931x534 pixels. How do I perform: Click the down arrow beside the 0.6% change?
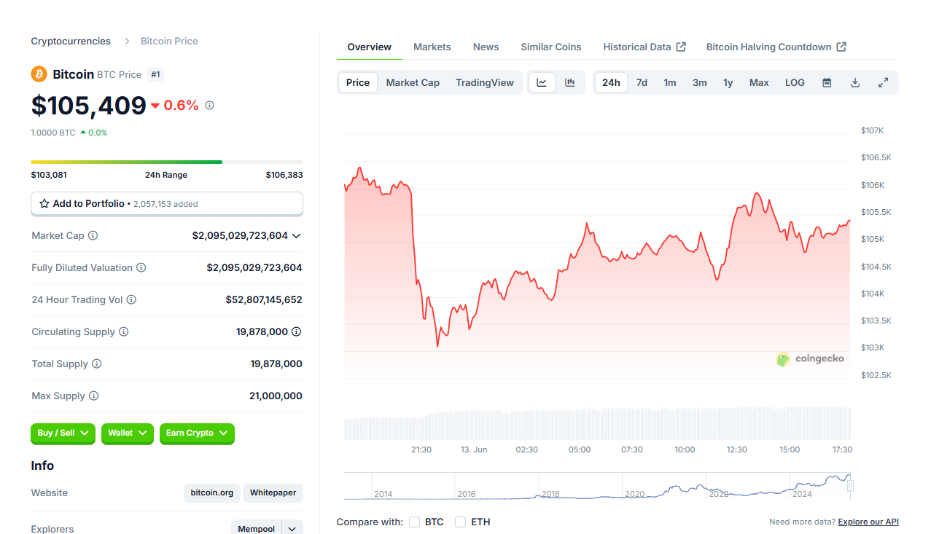[x=155, y=106]
